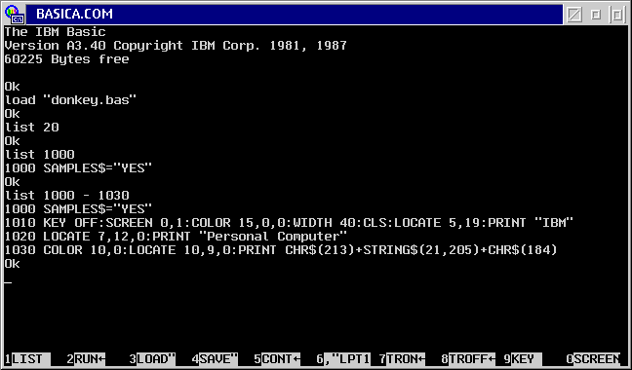Enable tracing via the 7TRON label
Image resolution: width=632 pixels, height=370 pixels.
coord(402,358)
